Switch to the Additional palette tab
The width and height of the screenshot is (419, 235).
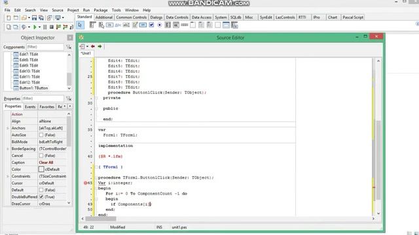click(x=104, y=18)
